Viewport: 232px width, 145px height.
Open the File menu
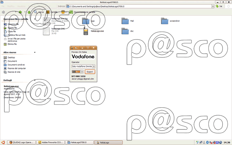click(3, 7)
